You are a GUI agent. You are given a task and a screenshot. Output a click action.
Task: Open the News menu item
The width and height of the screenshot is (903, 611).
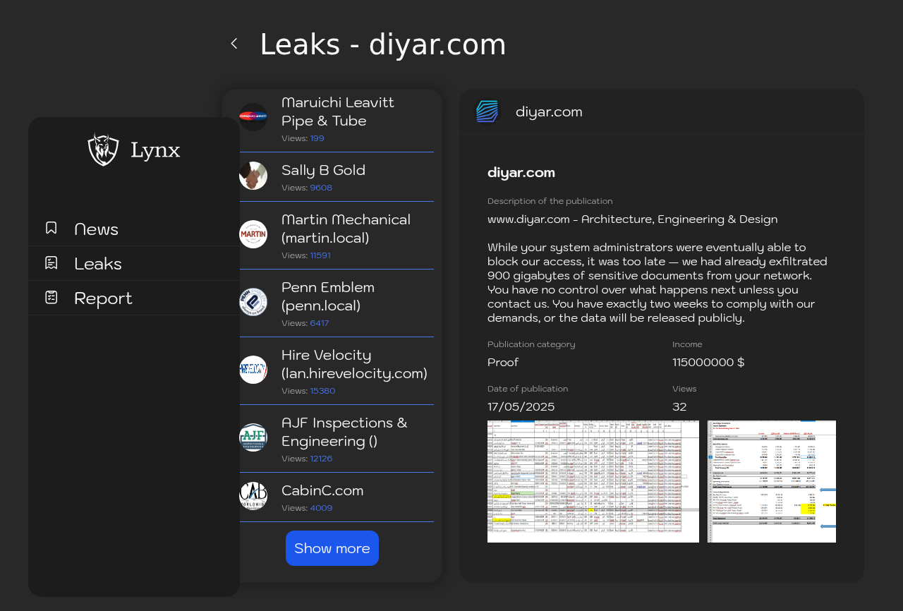[x=134, y=229]
